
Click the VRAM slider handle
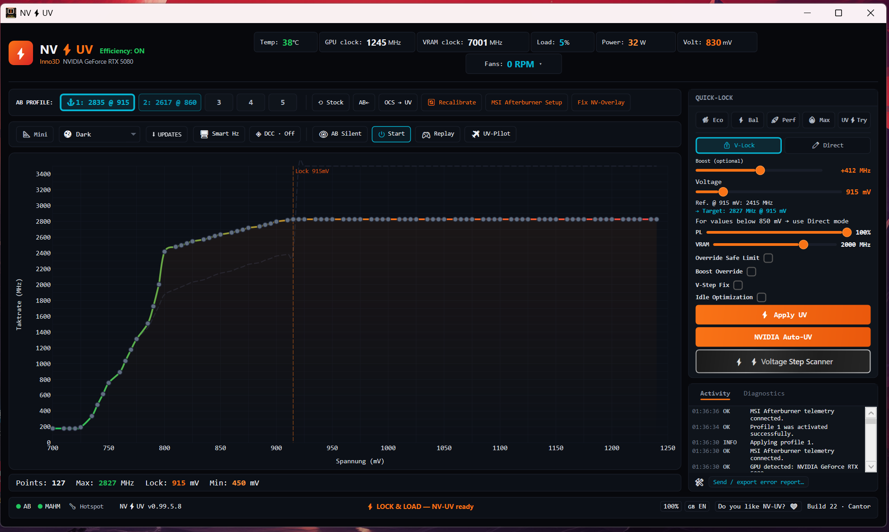(x=803, y=245)
